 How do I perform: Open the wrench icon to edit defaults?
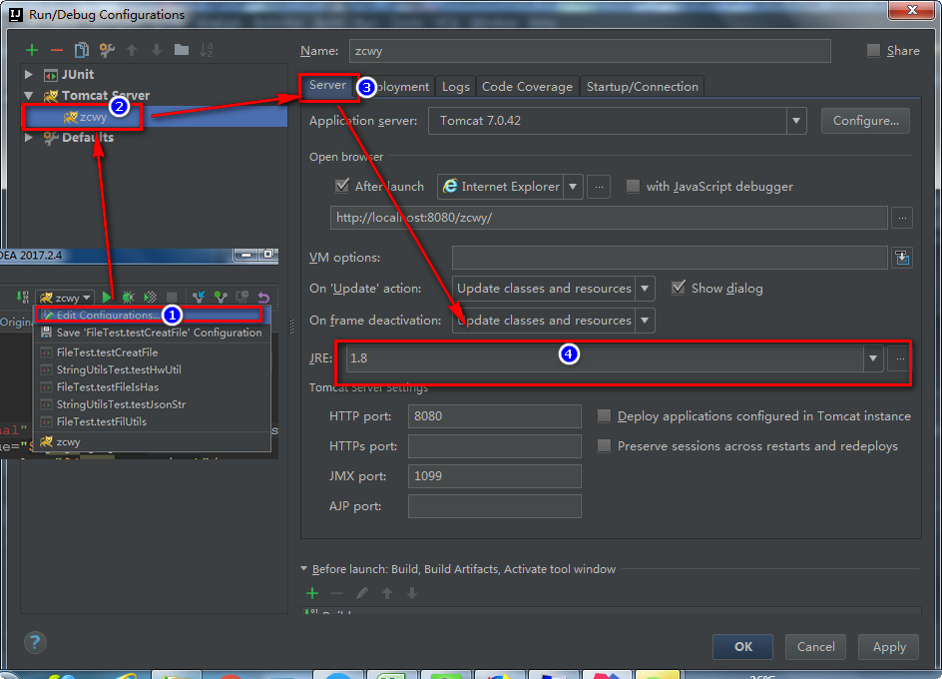(107, 50)
